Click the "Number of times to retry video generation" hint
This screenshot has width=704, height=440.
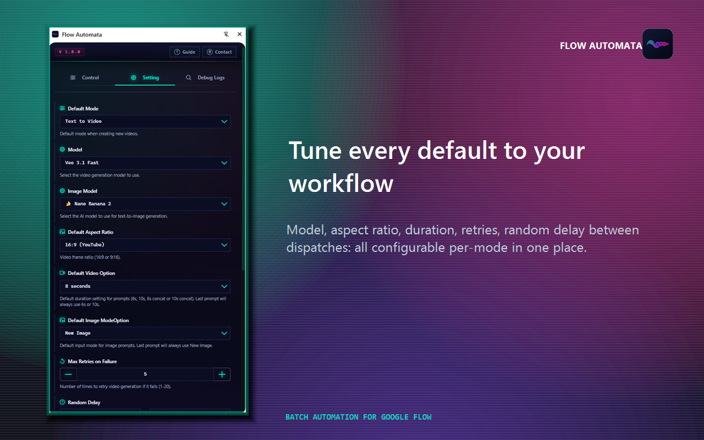point(116,386)
